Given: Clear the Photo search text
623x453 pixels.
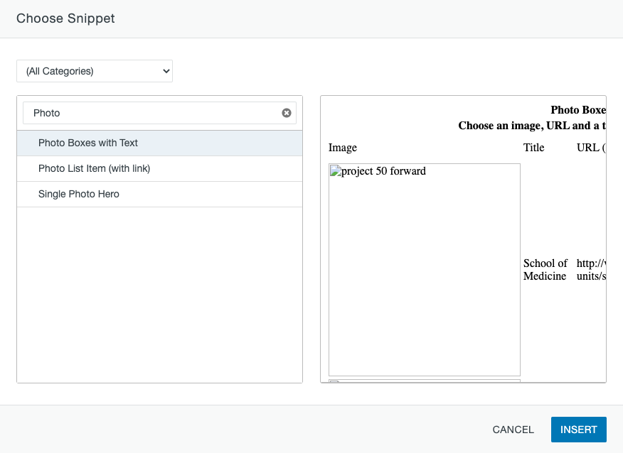Looking at the screenshot, I should coord(287,113).
